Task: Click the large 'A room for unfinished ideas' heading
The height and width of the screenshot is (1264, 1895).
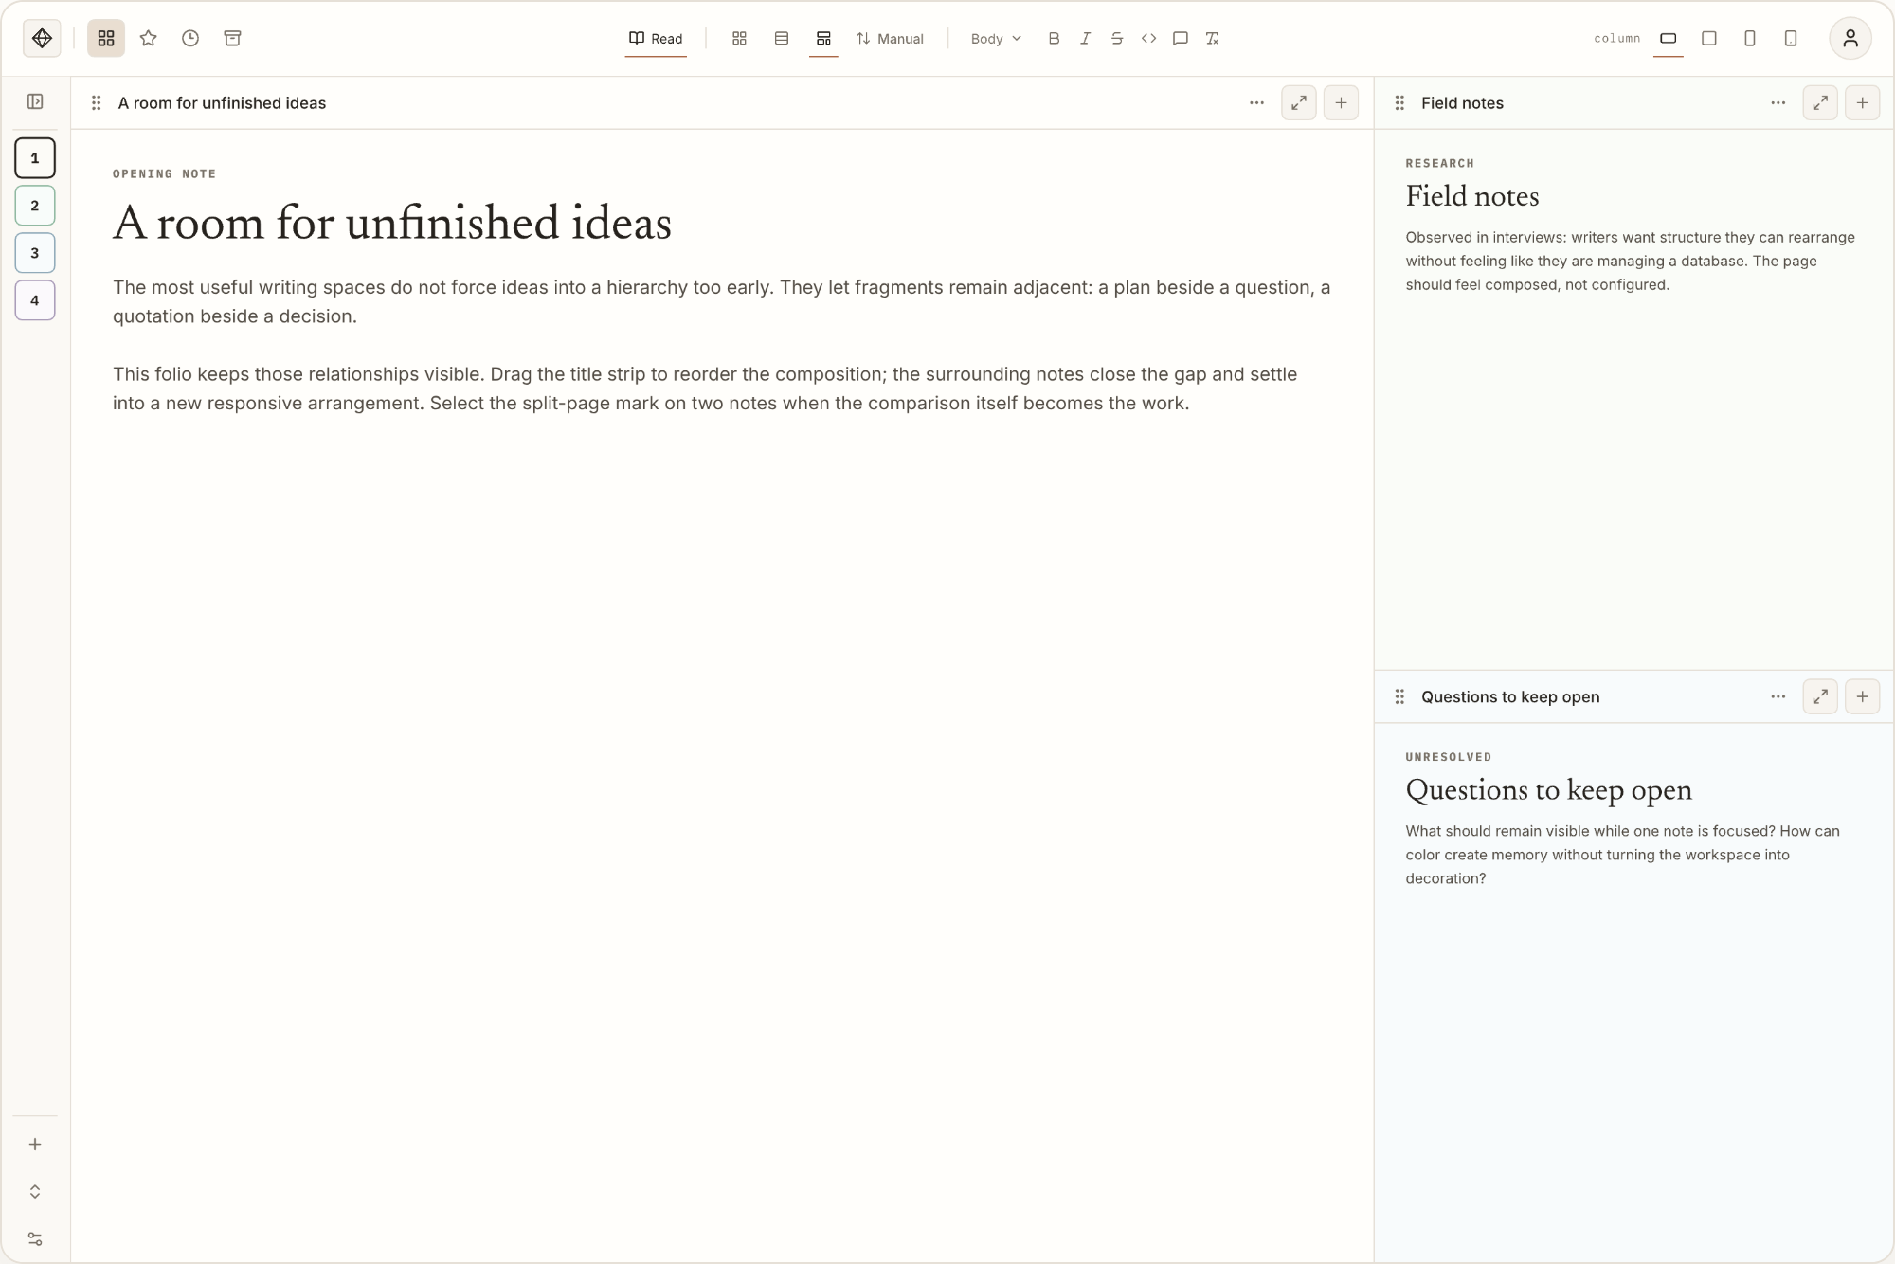Action: coord(392,224)
